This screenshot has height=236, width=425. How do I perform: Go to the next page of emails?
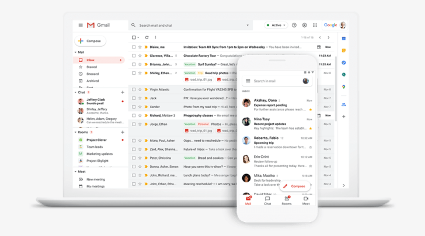329,37
